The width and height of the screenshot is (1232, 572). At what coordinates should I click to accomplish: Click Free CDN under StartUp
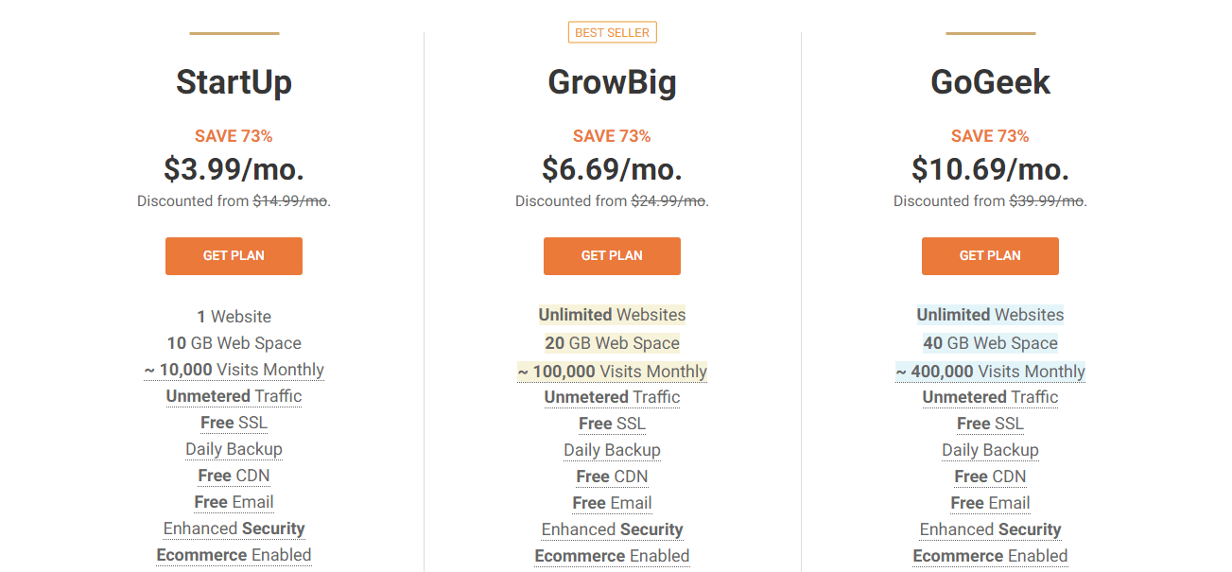(234, 476)
